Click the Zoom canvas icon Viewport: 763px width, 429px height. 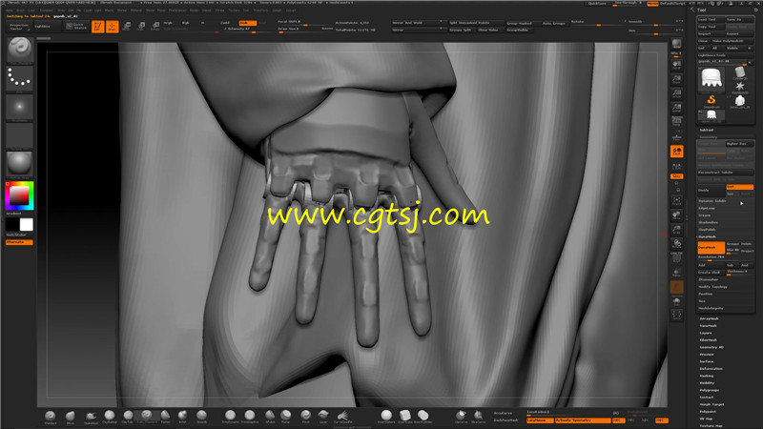(676, 79)
